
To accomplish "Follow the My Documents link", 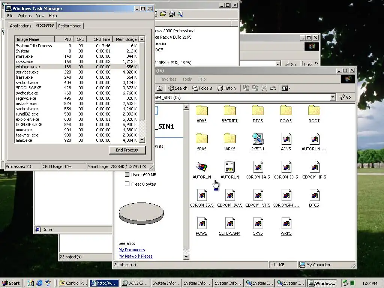I will [x=132, y=249].
